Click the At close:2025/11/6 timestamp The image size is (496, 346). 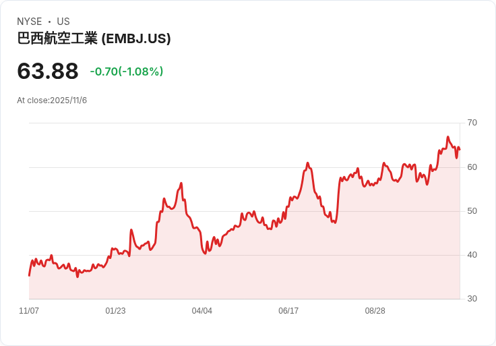pos(52,100)
